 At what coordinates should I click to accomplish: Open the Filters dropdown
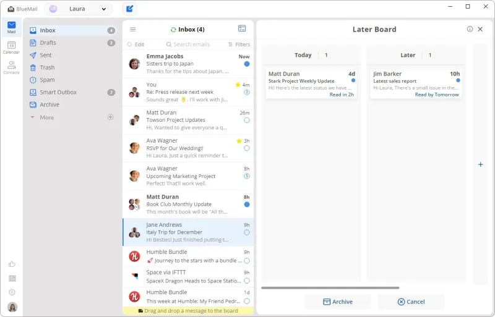pos(239,44)
